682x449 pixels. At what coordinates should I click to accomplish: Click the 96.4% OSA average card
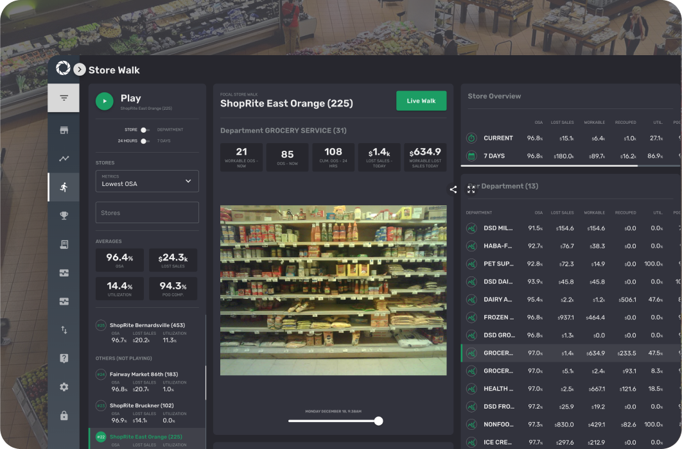119,260
